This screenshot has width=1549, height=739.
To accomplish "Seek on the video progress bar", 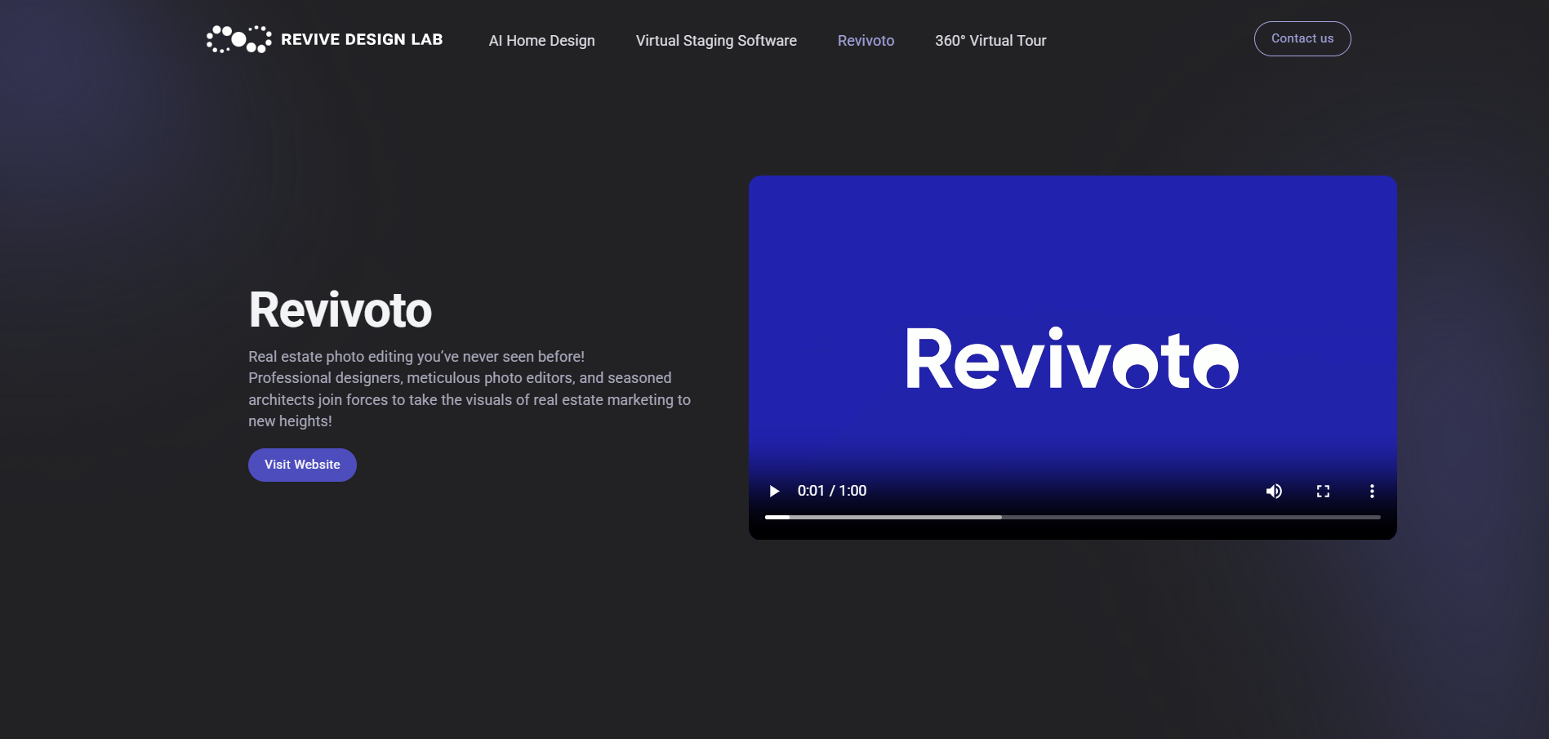I will coord(1072,517).
